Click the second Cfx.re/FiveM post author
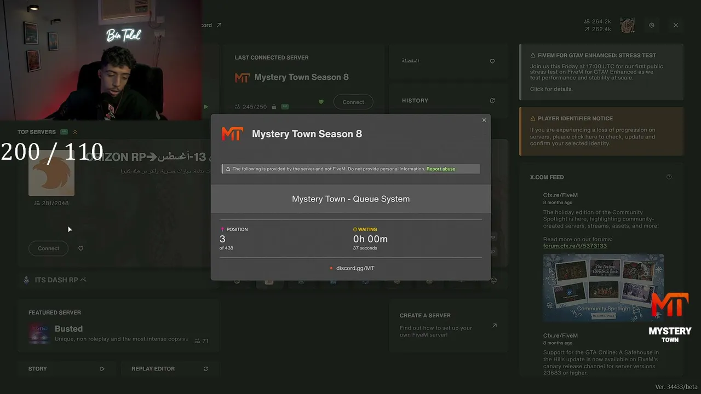The width and height of the screenshot is (701, 394). pyautogui.click(x=560, y=335)
